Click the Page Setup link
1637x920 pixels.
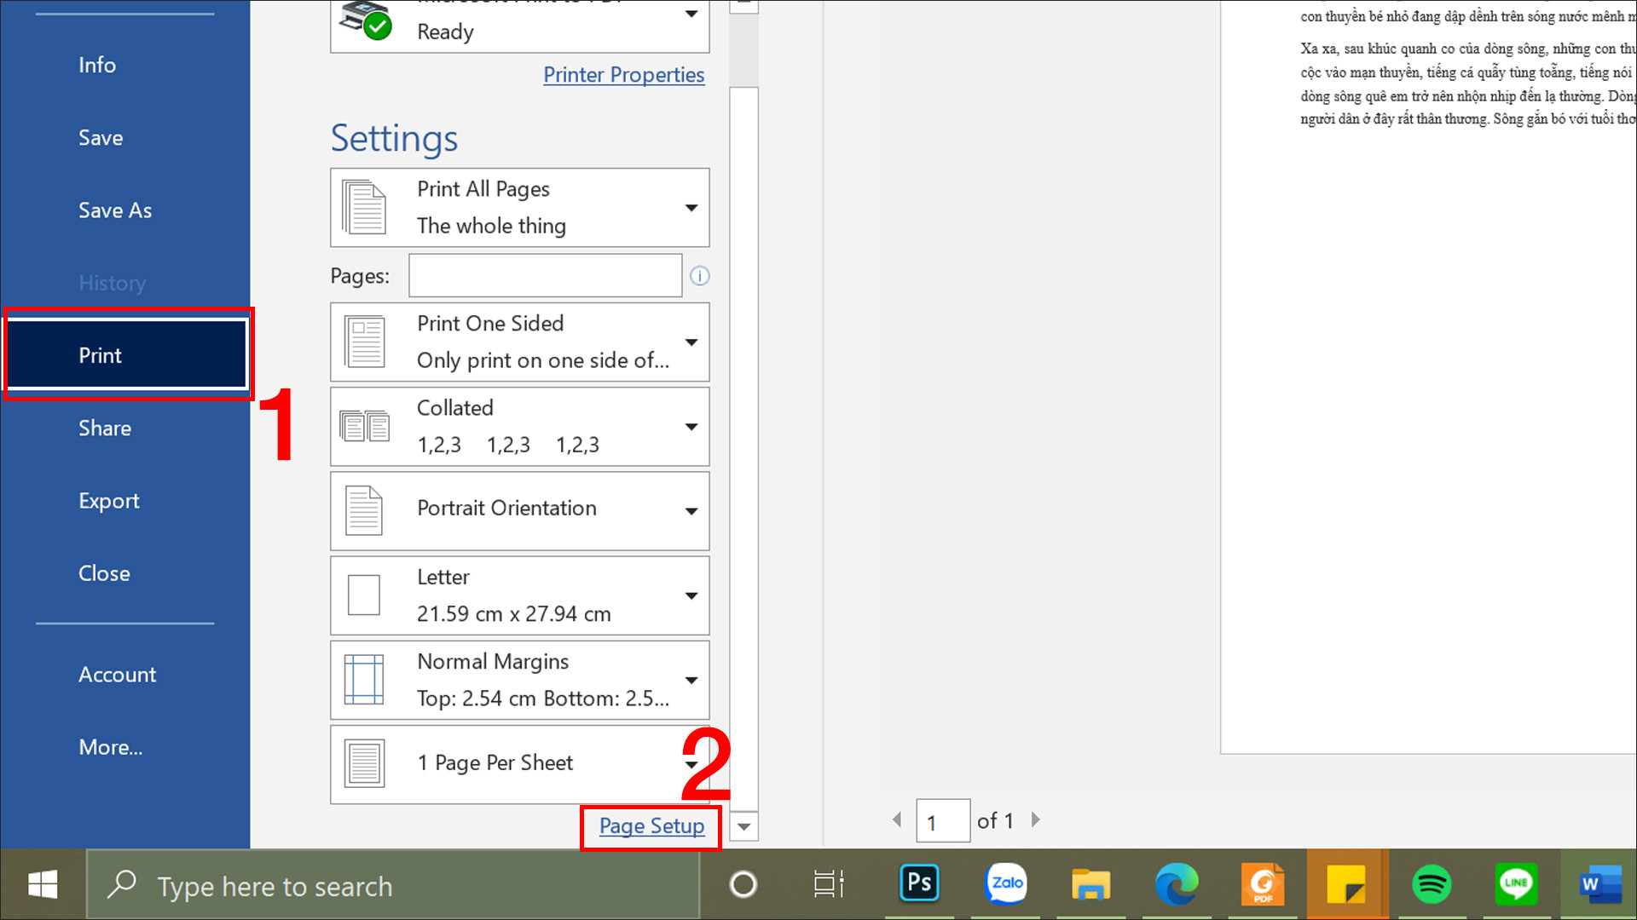click(651, 826)
